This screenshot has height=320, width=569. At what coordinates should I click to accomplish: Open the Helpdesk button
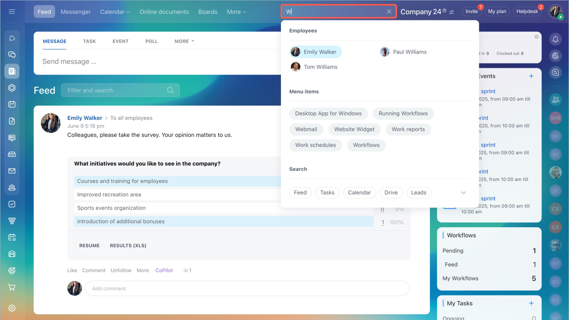pos(527,12)
